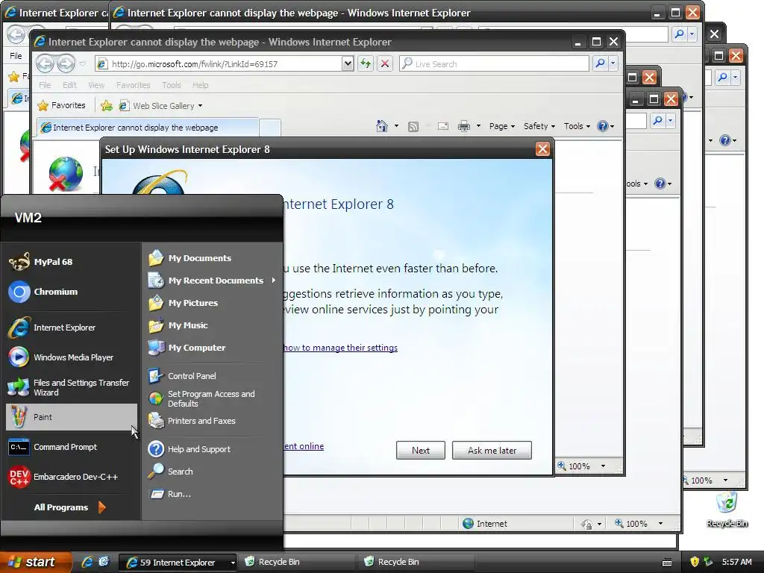Open the Recycle Bin desktop icon
The image size is (764, 573).
click(x=727, y=509)
